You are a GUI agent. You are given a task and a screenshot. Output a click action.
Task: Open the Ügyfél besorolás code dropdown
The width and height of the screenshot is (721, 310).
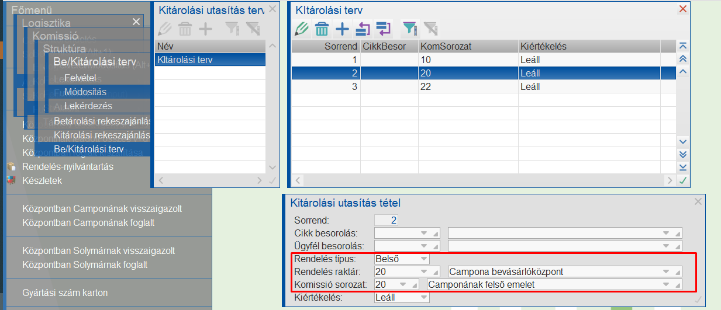tap(423, 246)
